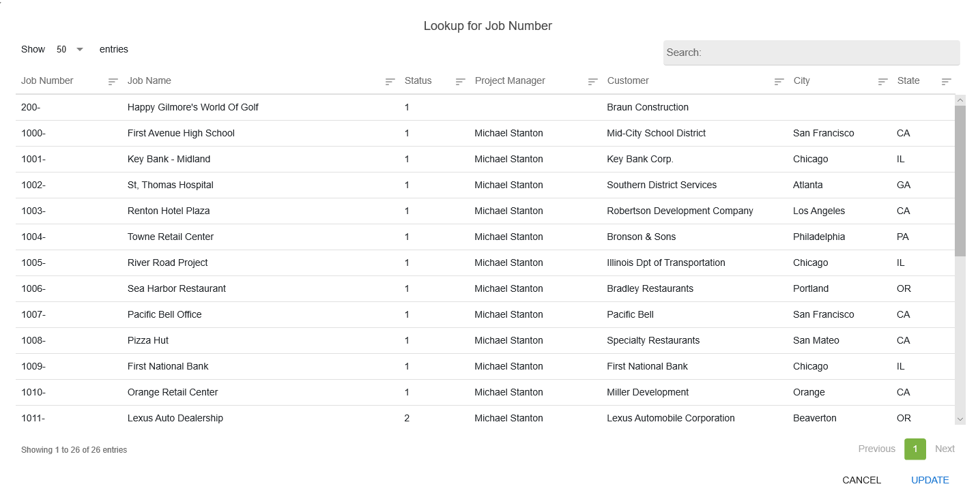Click Mid-City School District customer
Image resolution: width=978 pixels, height=495 pixels.
[x=656, y=133]
